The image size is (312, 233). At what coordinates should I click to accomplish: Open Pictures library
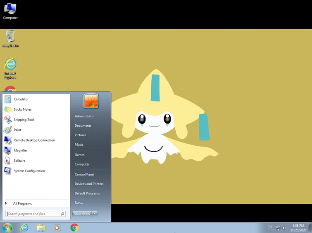pos(81,135)
